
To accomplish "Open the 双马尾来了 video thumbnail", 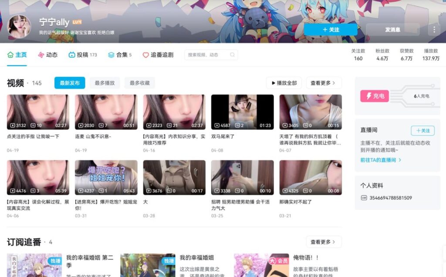I will pyautogui.click(x=242, y=112).
